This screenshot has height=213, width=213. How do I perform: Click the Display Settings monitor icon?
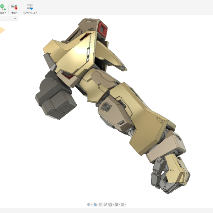click(x=116, y=204)
